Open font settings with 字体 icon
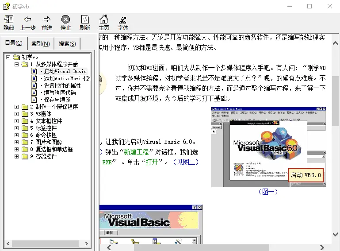Image resolution: width=340 pixels, height=251 pixels. (123, 19)
